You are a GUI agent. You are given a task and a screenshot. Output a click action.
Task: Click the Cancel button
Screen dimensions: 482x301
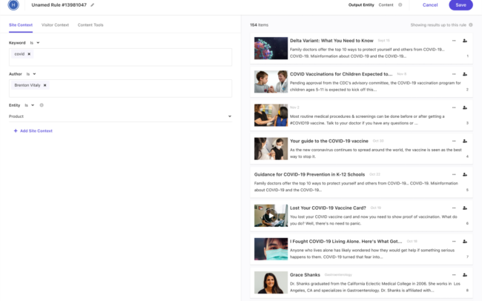coord(430,5)
